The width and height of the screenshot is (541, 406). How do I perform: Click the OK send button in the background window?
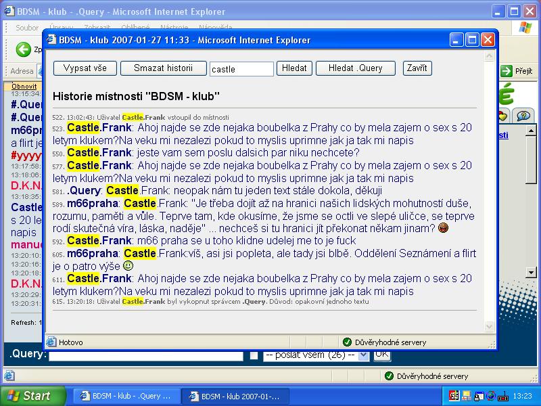pos(382,355)
